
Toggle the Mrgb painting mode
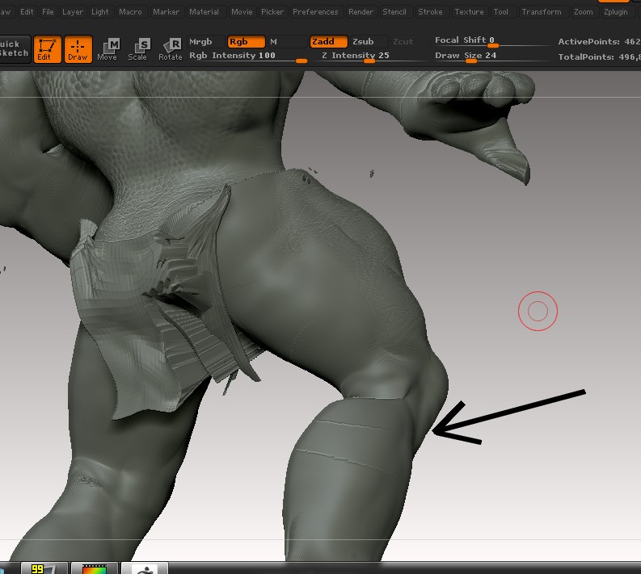(202, 42)
